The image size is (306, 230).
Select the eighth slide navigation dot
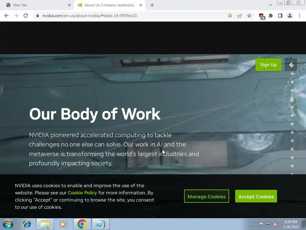tap(292, 132)
